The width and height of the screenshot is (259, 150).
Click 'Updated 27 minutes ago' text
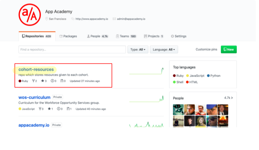(85, 81)
